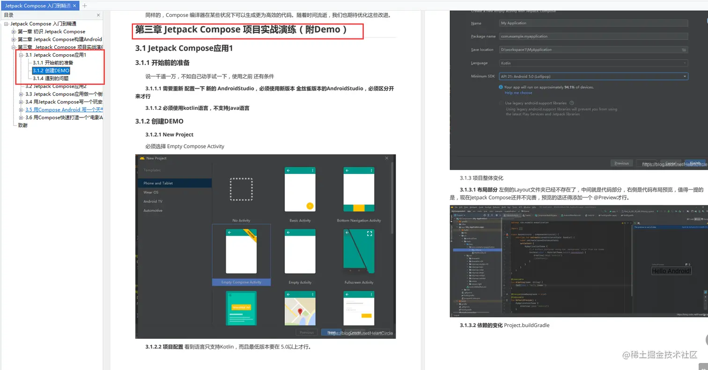
Task: Choose Fullscreen Activity template
Action: point(359,251)
